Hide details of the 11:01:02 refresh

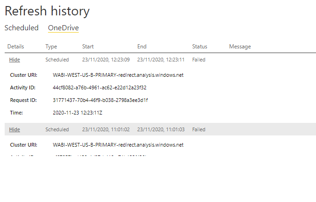[14, 129]
